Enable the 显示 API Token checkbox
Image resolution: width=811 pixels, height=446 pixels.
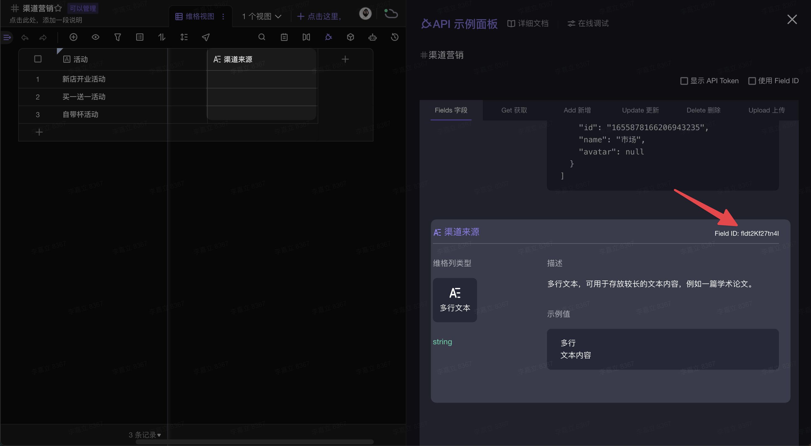tap(684, 81)
